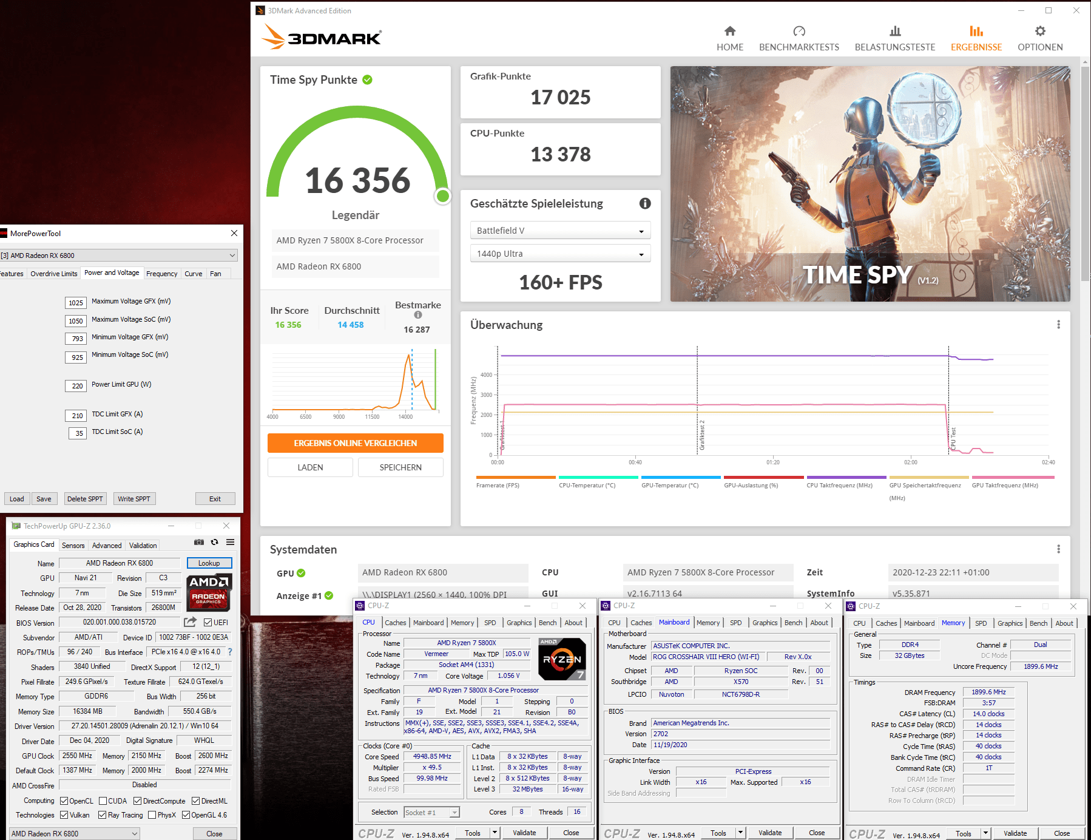Click BIOS export share icon in GPU-Z
Viewport: 1091px width, 840px height.
(191, 622)
